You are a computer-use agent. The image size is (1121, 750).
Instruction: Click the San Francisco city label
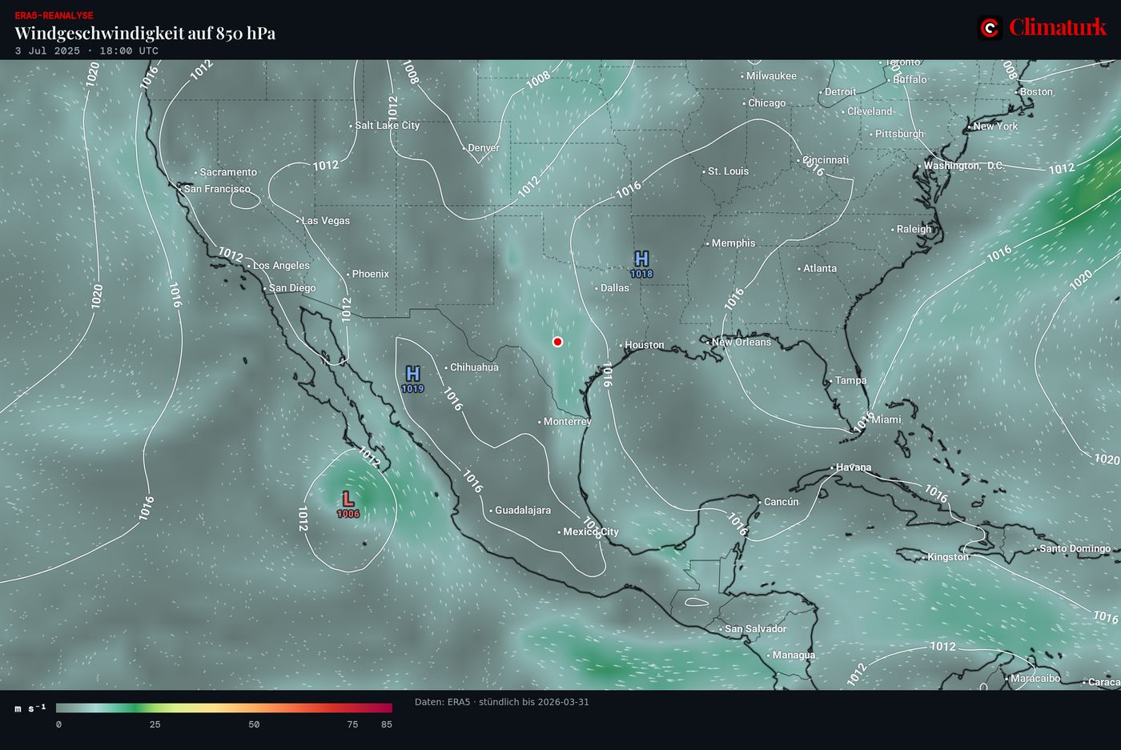pos(217,189)
